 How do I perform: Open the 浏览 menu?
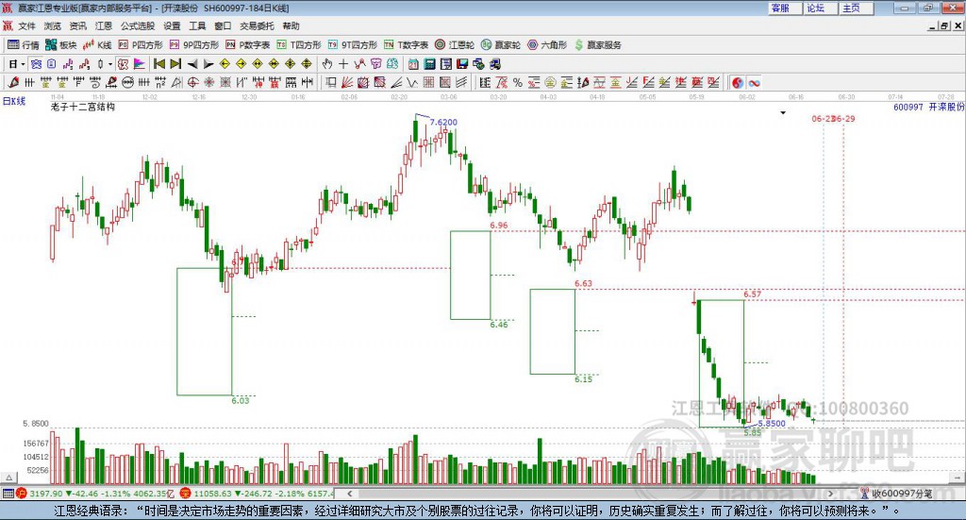pos(53,25)
